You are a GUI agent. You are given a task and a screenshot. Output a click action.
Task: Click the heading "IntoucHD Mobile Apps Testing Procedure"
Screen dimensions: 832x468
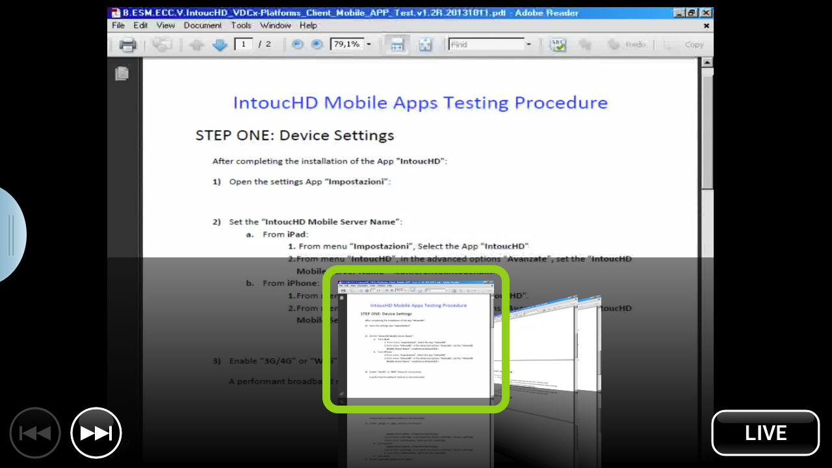click(421, 103)
